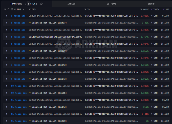Screen dimensions: 172x124
Task: Open the FROM column filter
Action: pos(30,9)
